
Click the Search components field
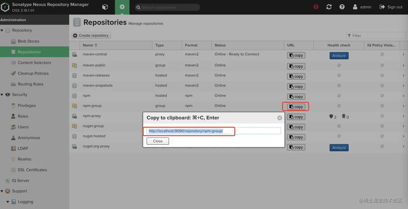(x=167, y=7)
